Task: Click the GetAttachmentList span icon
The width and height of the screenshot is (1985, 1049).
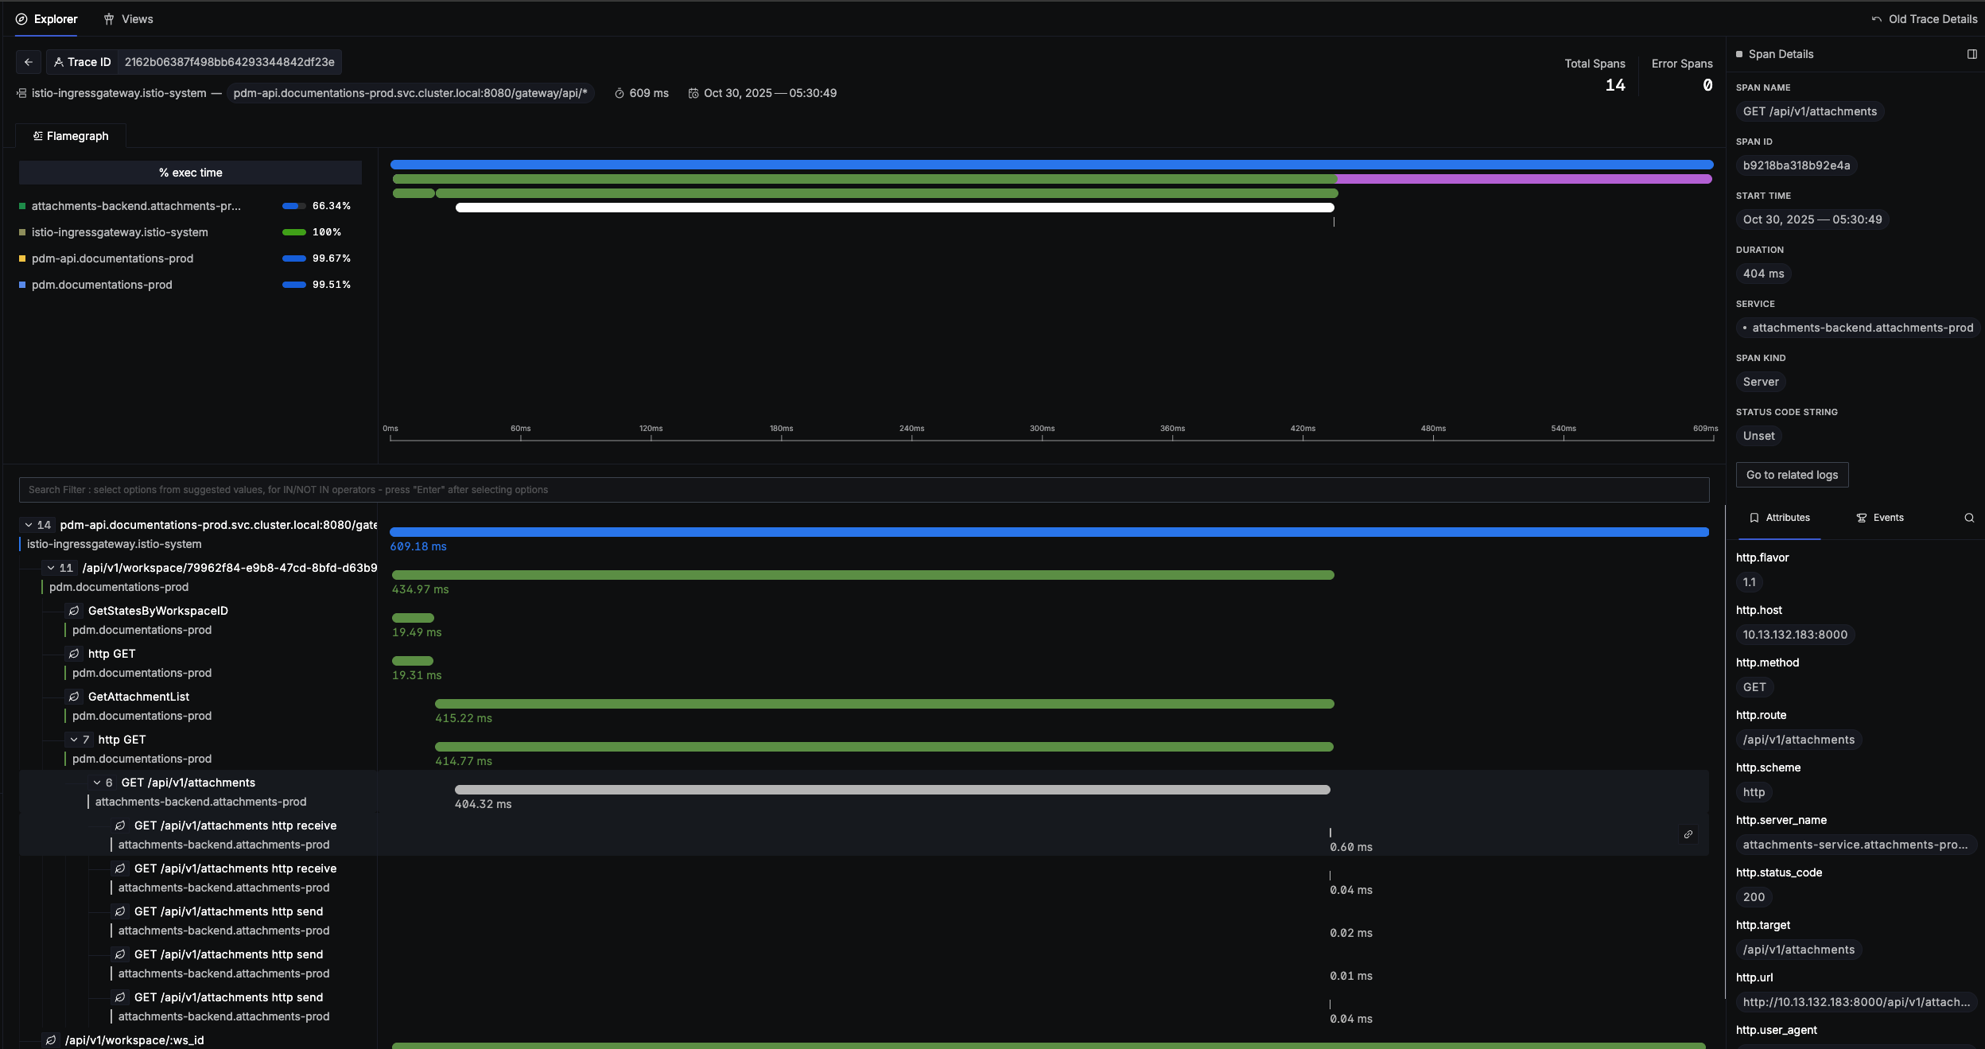Action: [74, 697]
